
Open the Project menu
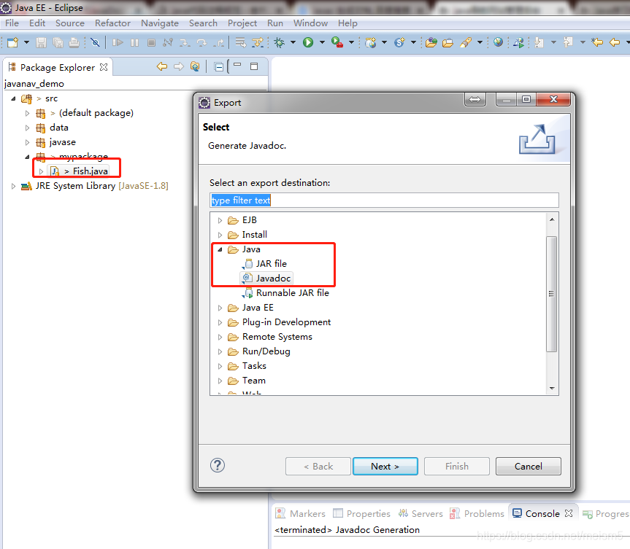point(242,23)
